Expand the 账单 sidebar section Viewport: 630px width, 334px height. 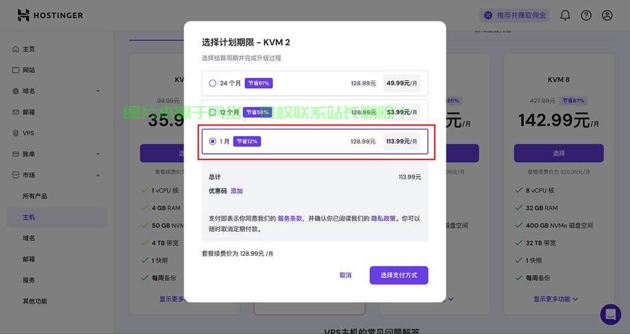click(x=98, y=154)
